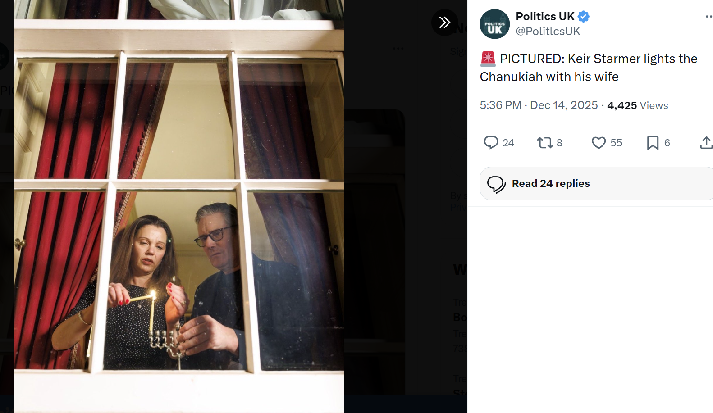Bookmark this post
This screenshot has width=713, height=413.
point(653,143)
